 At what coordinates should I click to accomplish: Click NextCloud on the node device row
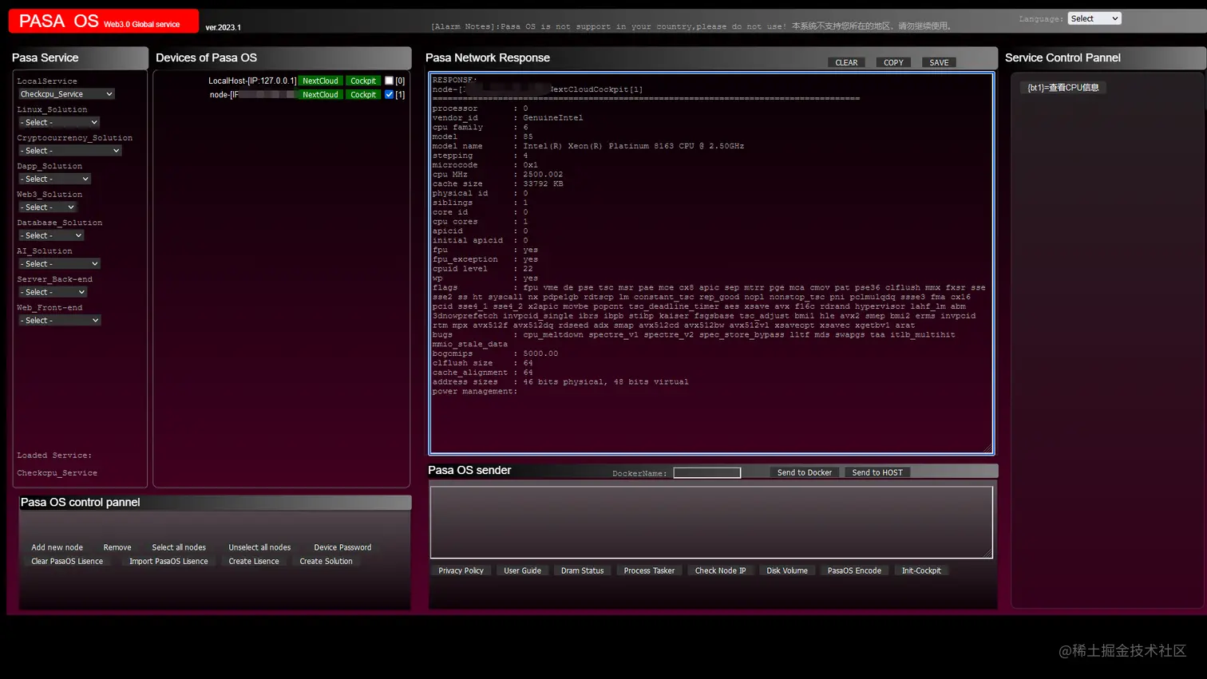click(x=320, y=94)
